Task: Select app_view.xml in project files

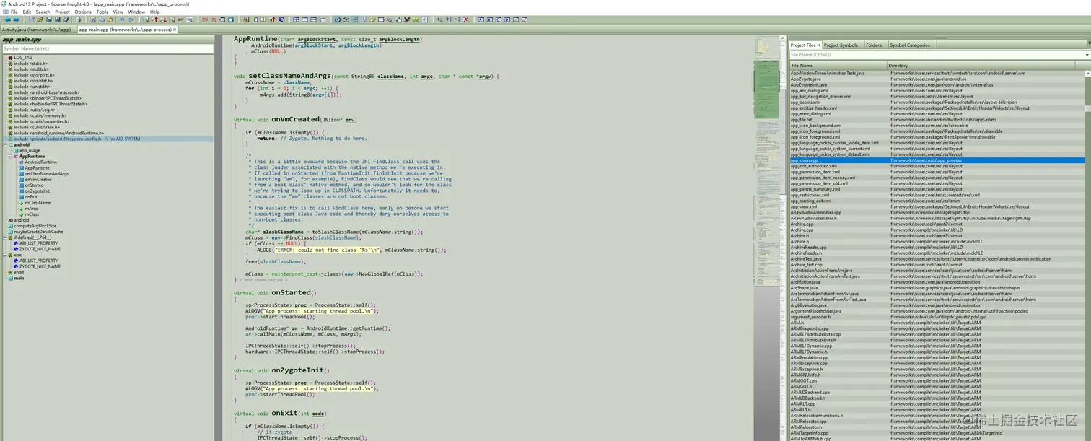Action: tap(804, 206)
